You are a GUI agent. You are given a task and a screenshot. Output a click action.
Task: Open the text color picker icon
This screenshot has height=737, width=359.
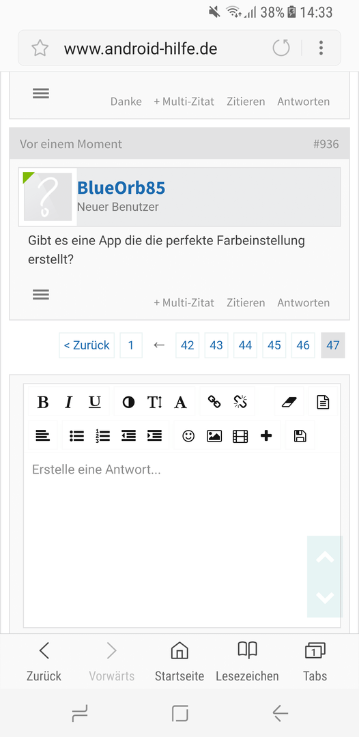click(128, 402)
